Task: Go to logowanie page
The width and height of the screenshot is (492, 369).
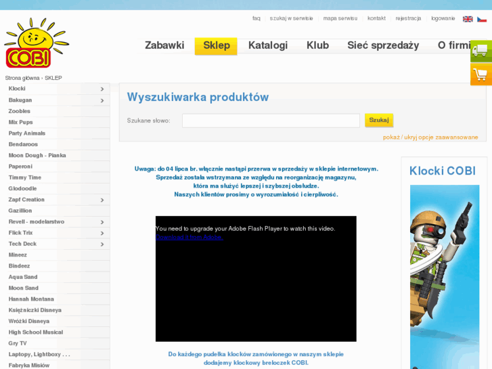Action: point(443,18)
